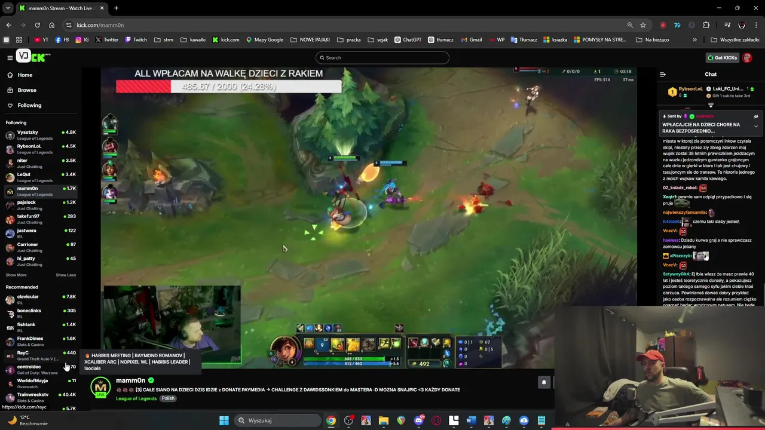Screen dimensions: 765x430
Task: Open the Kick logo home page
Action: tap(33, 57)
